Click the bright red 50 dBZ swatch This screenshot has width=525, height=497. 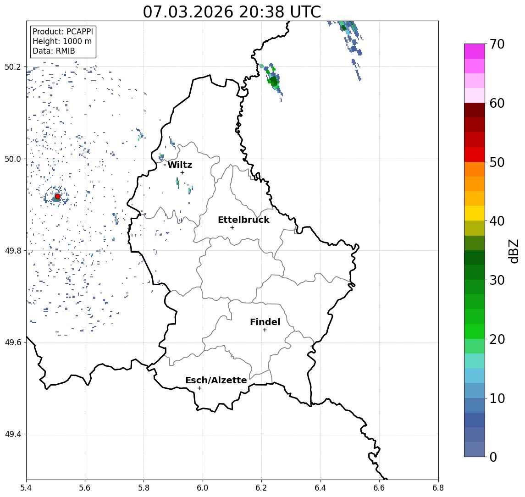pos(475,155)
